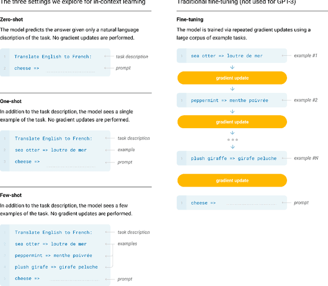Viewport: 328px width, 286px height.
Task: Click 'Translate English to French:' in one-shot block
Action: [53, 138]
